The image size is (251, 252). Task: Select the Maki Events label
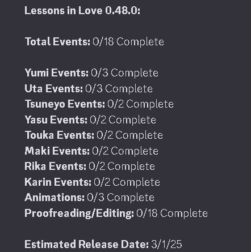(57, 151)
